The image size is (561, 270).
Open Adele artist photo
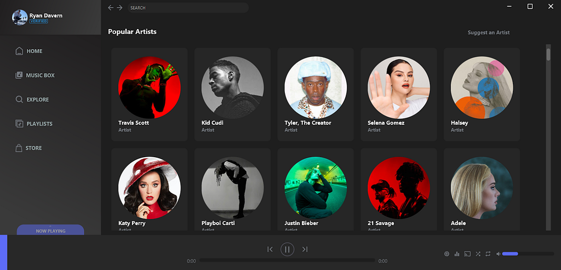click(482, 187)
